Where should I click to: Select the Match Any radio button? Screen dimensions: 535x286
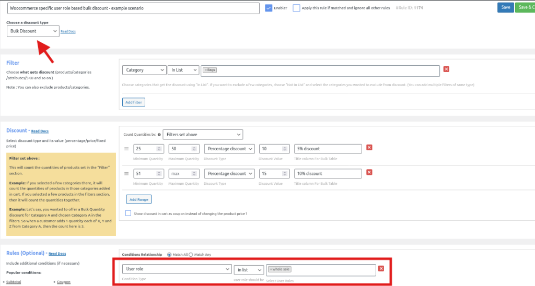[x=191, y=255]
